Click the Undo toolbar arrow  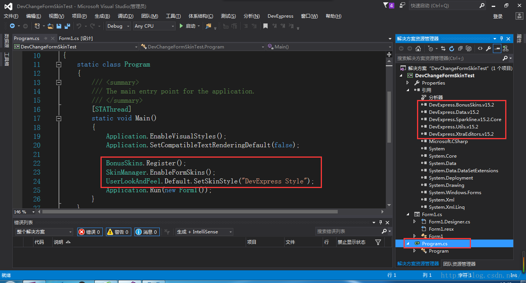click(x=79, y=26)
